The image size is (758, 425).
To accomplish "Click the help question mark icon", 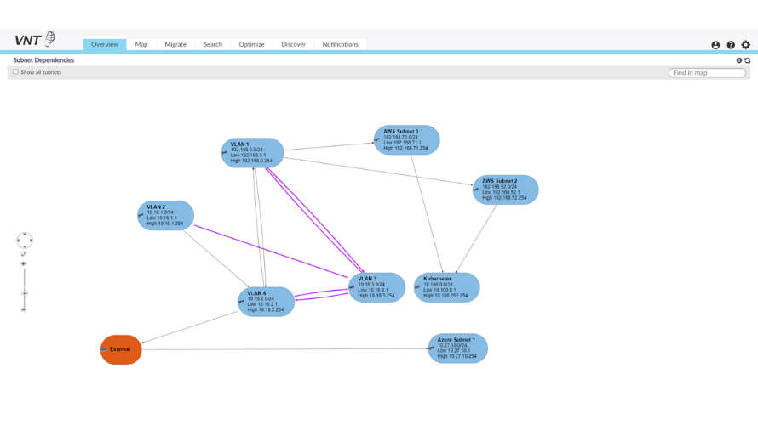I will [x=731, y=45].
